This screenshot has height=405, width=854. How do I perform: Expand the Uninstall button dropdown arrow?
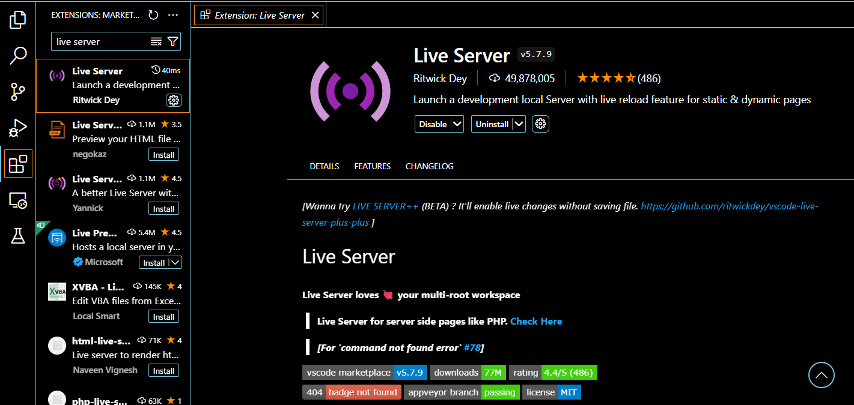click(x=519, y=124)
